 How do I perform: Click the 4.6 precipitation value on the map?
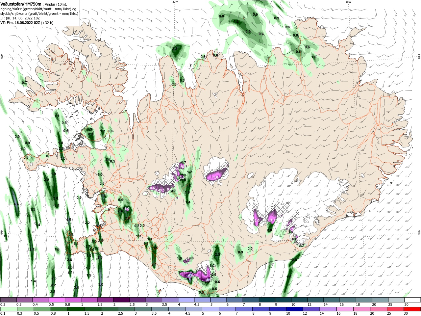(x=69, y=220)
